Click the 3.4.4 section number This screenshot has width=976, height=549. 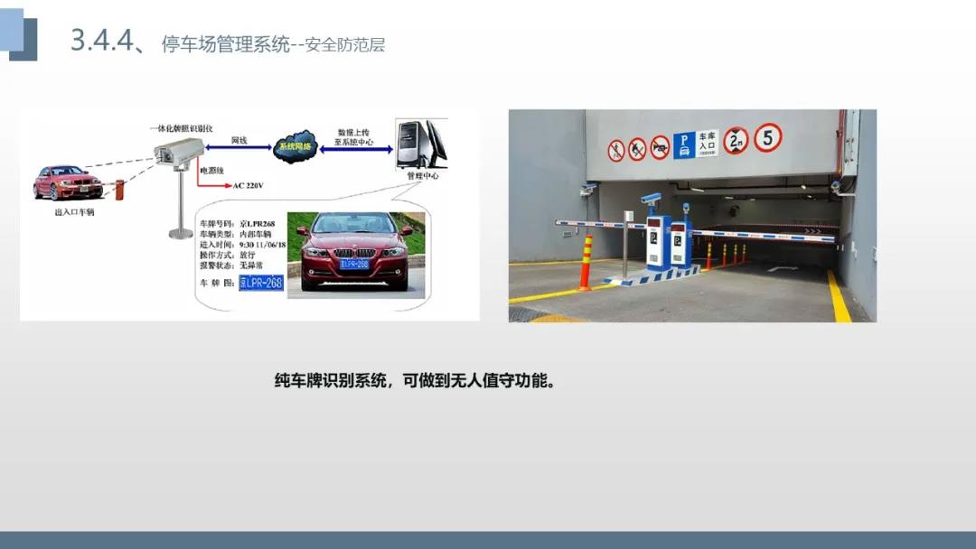pos(102,41)
